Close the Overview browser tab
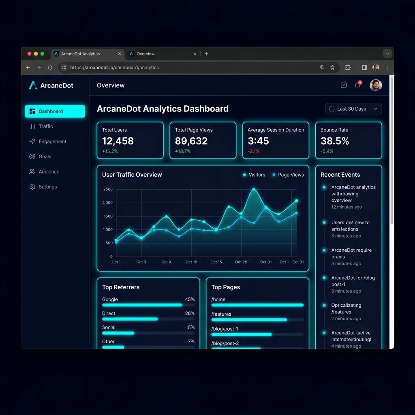This screenshot has width=415, height=415. tap(195, 54)
